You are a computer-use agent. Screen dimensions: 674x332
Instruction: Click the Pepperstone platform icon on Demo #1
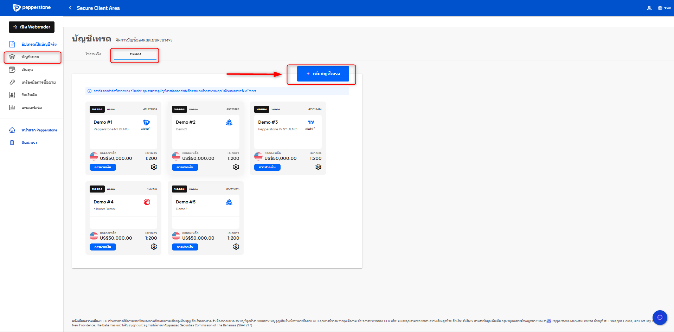pos(146,123)
